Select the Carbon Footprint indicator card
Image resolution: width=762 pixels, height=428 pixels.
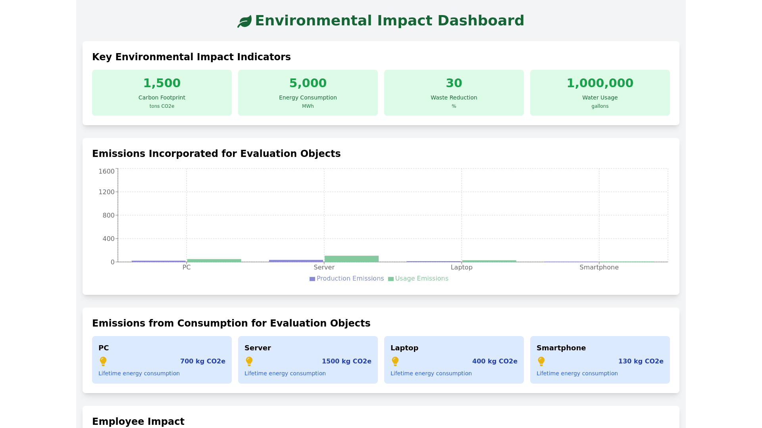[162, 93]
